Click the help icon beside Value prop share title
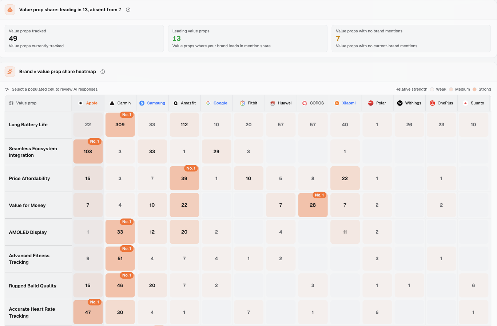This screenshot has height=326, width=497. (x=128, y=10)
